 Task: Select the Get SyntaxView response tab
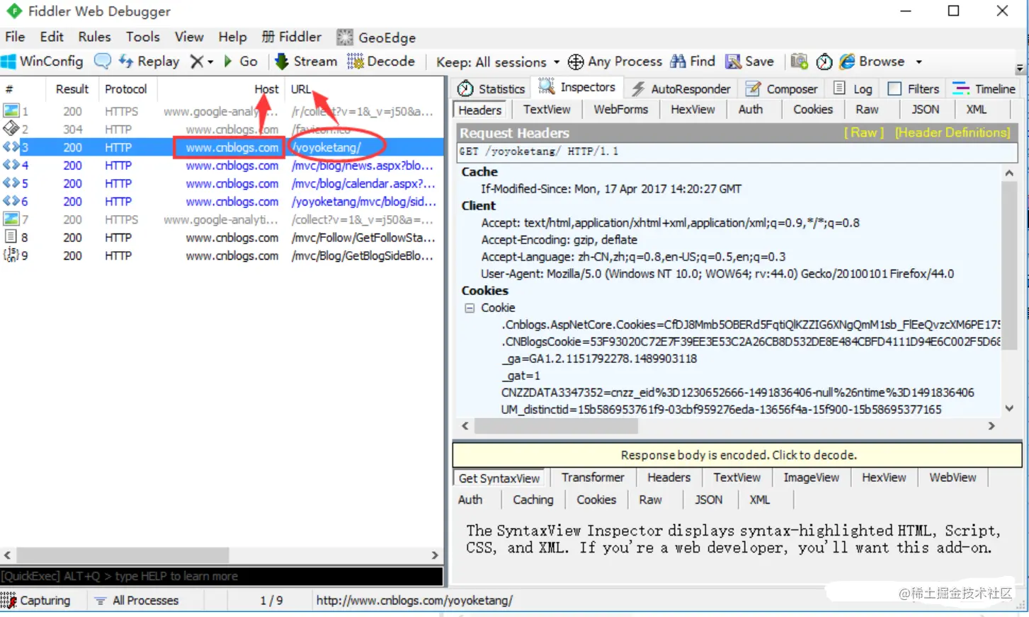tap(499, 478)
